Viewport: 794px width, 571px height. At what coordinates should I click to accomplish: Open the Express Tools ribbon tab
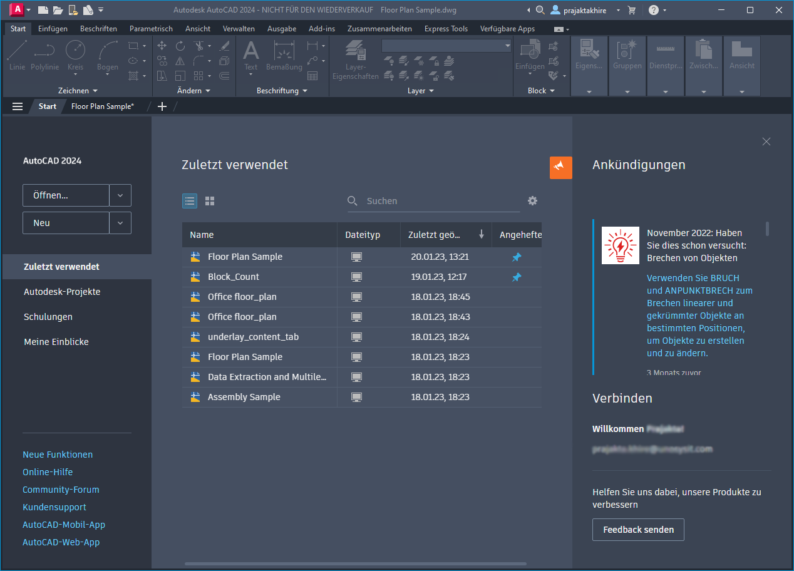[x=446, y=29]
